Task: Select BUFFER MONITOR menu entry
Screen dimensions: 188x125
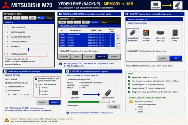Action: pos(28,32)
